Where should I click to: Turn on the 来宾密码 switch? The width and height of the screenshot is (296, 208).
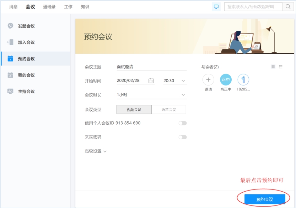tap(182, 137)
